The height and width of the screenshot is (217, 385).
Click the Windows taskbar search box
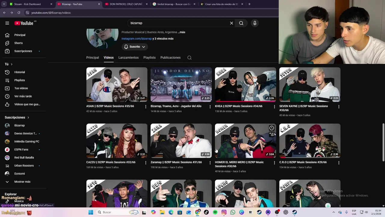click(118, 212)
